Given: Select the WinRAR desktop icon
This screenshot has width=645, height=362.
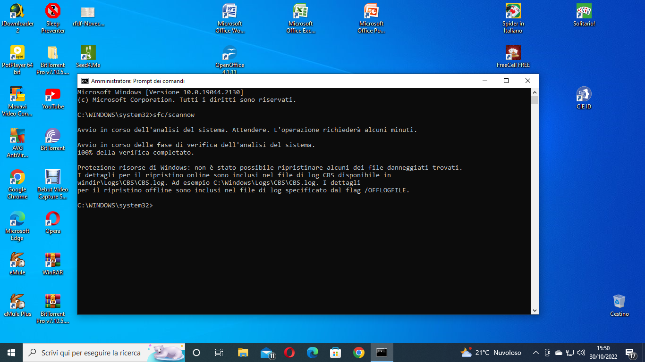Looking at the screenshot, I should pos(53,264).
